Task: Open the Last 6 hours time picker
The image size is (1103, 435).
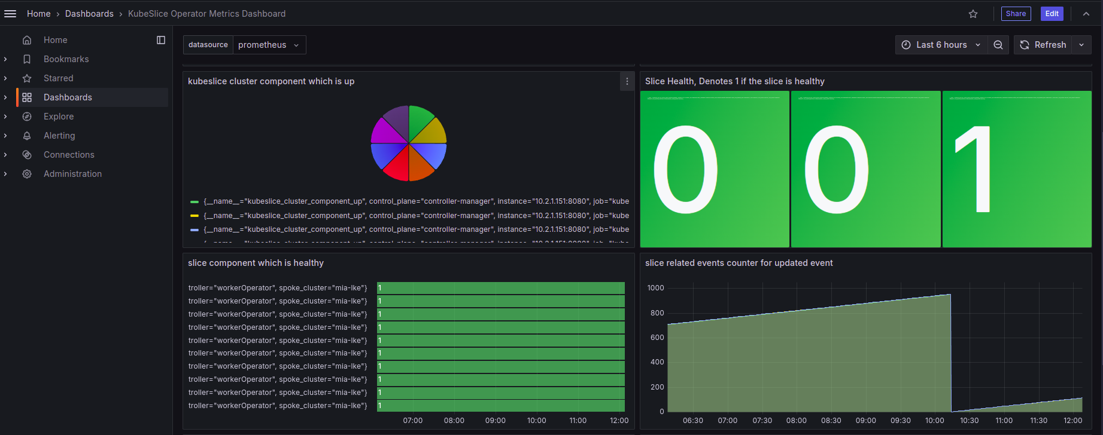Action: coord(941,45)
